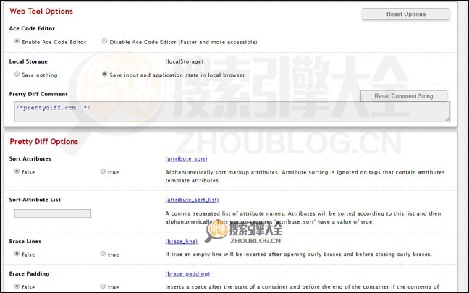Viewport: 469px width, 293px height.
Task: Click the 'Alphanumerically sort markup attributes' description
Action: (x=305, y=177)
